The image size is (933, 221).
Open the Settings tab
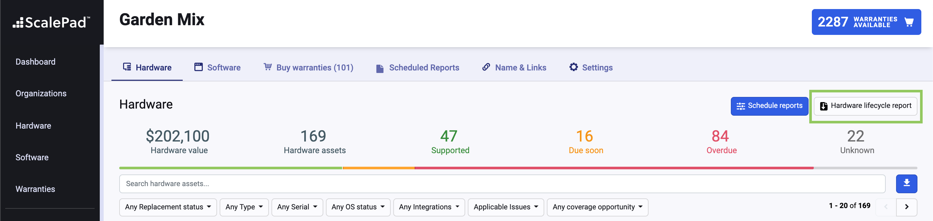591,68
